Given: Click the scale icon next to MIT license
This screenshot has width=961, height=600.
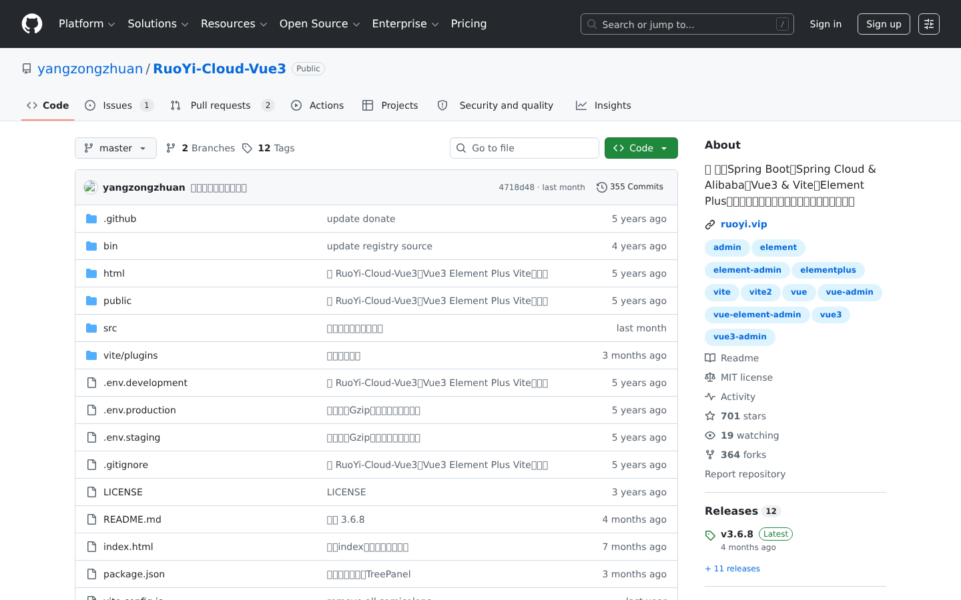Looking at the screenshot, I should pos(710,377).
